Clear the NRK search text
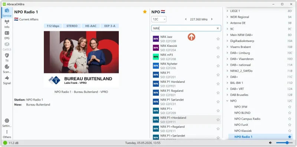297x147 pixels. (218, 28)
